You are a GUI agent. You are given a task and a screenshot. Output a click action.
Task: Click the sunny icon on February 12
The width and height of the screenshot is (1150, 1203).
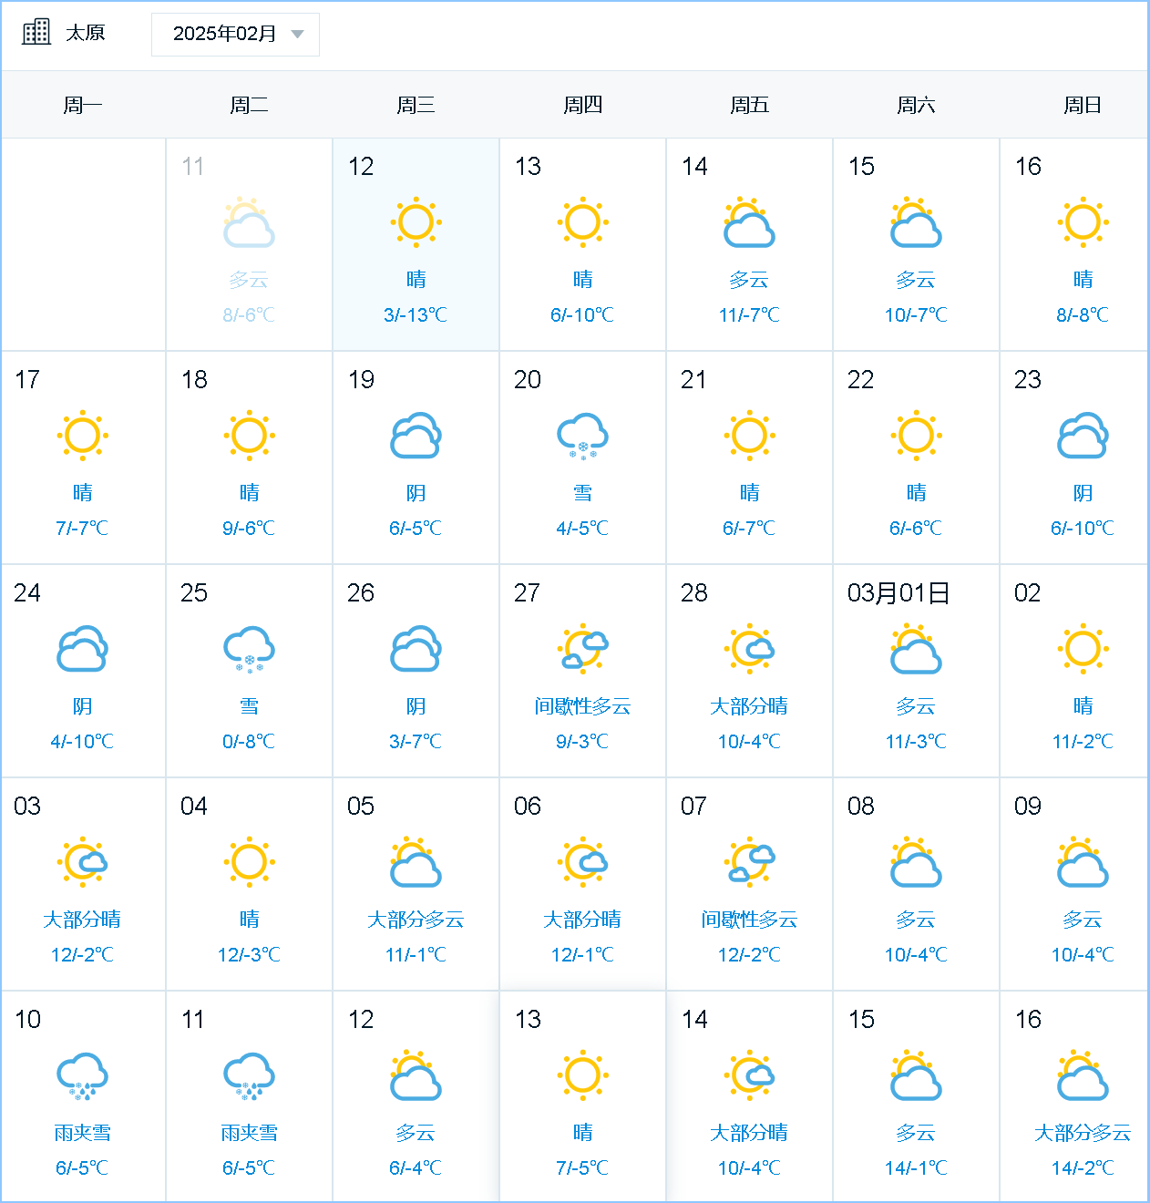pos(416,221)
